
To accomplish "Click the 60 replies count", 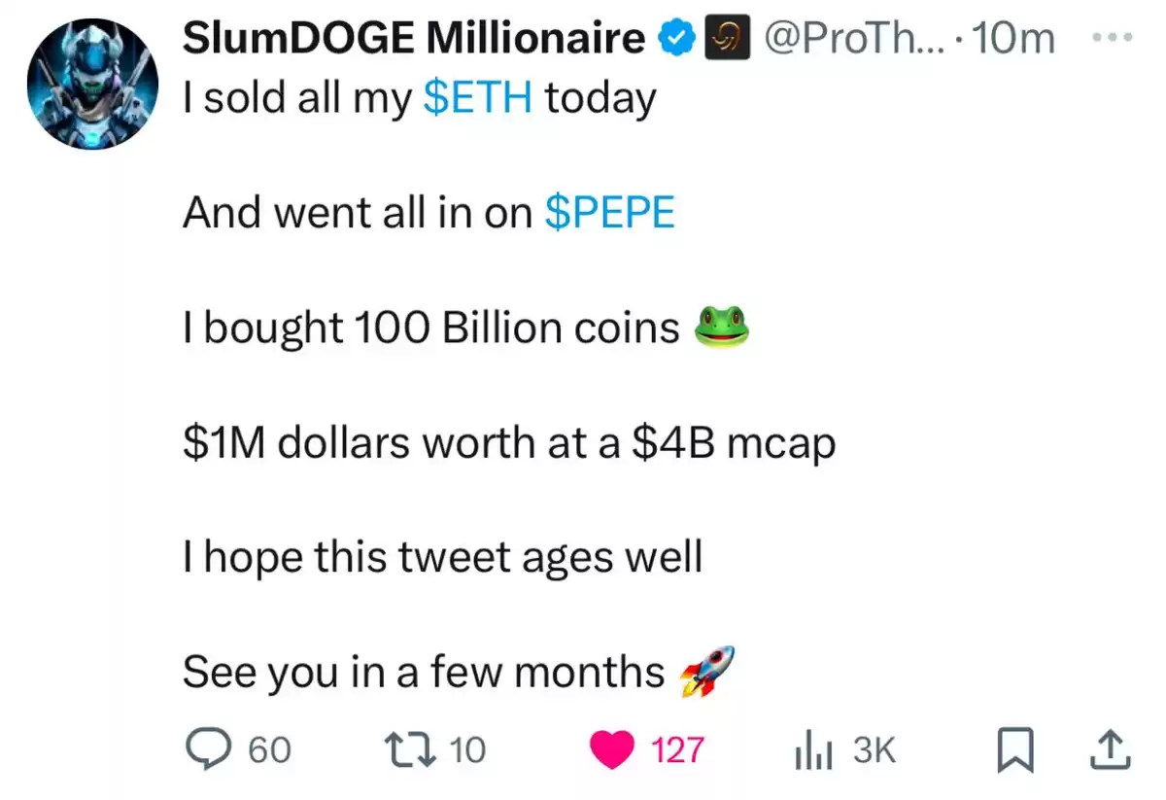I will click(x=269, y=750).
